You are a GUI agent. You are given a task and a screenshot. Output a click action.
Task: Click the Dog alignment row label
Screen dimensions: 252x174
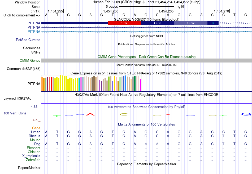point(37,144)
